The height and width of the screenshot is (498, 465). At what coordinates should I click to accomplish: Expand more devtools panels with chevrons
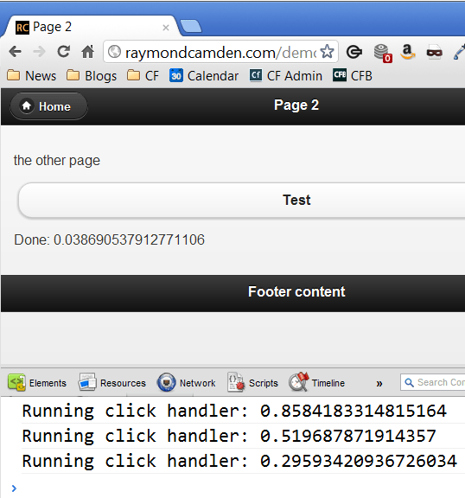pos(379,384)
